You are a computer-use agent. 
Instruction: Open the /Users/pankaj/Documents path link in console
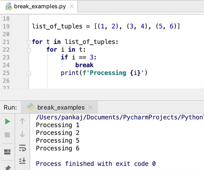click(119, 117)
